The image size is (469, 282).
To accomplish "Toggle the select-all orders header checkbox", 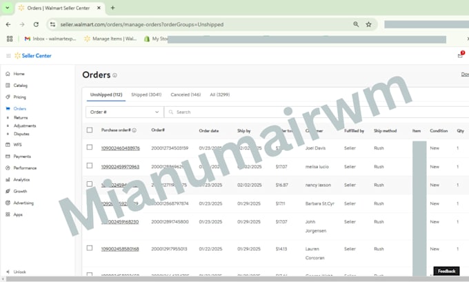I will tap(90, 130).
